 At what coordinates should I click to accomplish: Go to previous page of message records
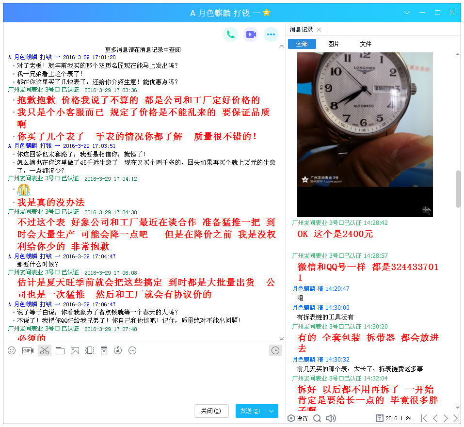[435, 418]
